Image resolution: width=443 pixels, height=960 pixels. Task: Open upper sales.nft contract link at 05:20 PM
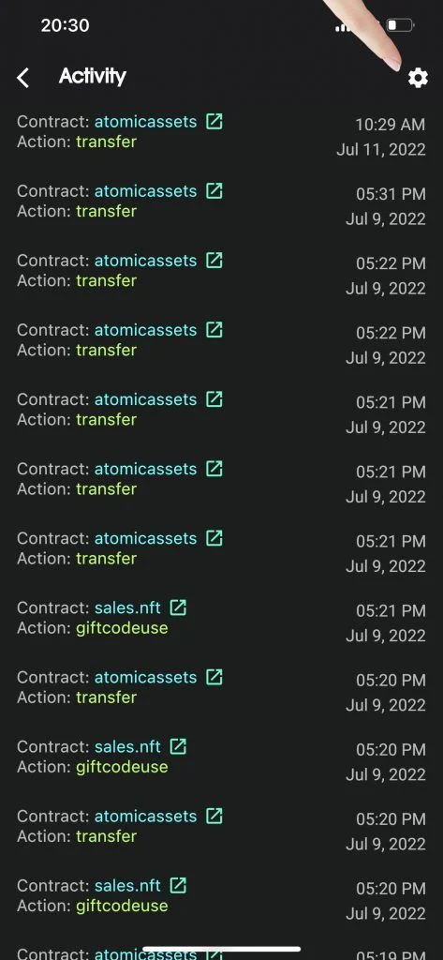tap(127, 747)
